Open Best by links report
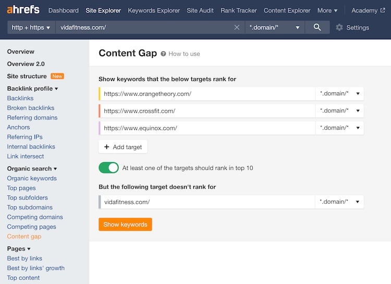Image resolution: width=391 pixels, height=284 pixels. click(25, 258)
